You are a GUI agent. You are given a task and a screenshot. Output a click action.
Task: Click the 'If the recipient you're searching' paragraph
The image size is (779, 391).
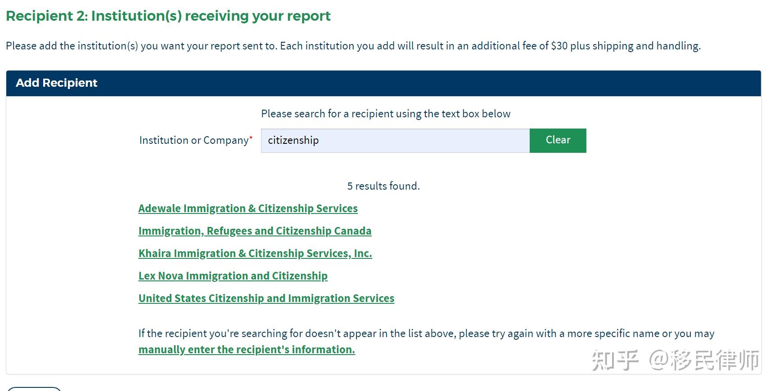click(426, 333)
